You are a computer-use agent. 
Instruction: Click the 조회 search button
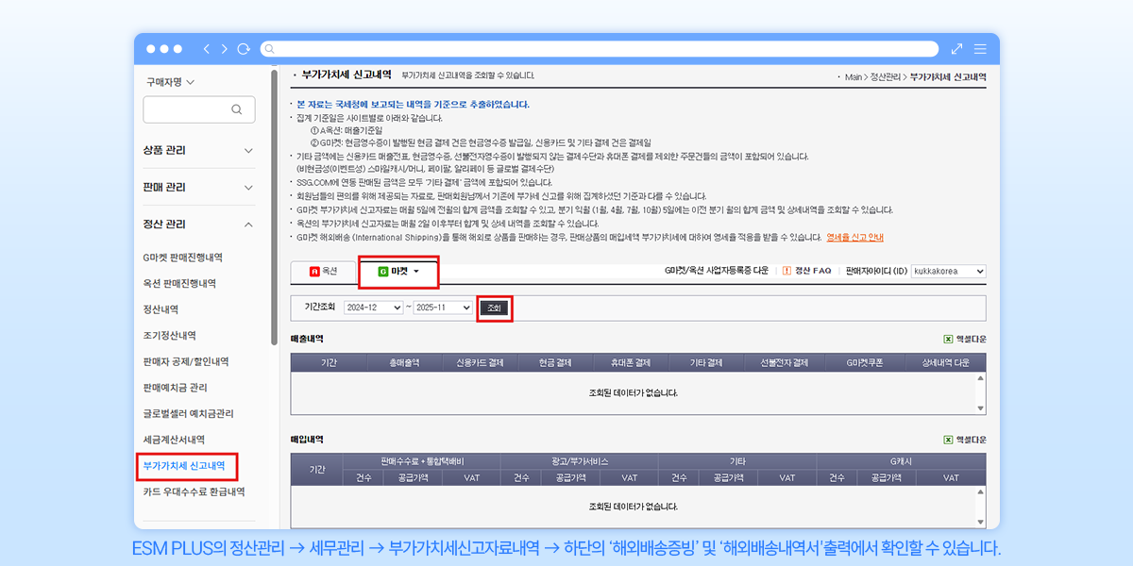click(495, 308)
